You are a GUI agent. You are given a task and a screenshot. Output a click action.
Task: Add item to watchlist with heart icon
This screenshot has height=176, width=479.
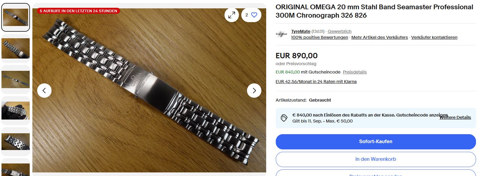(254, 15)
